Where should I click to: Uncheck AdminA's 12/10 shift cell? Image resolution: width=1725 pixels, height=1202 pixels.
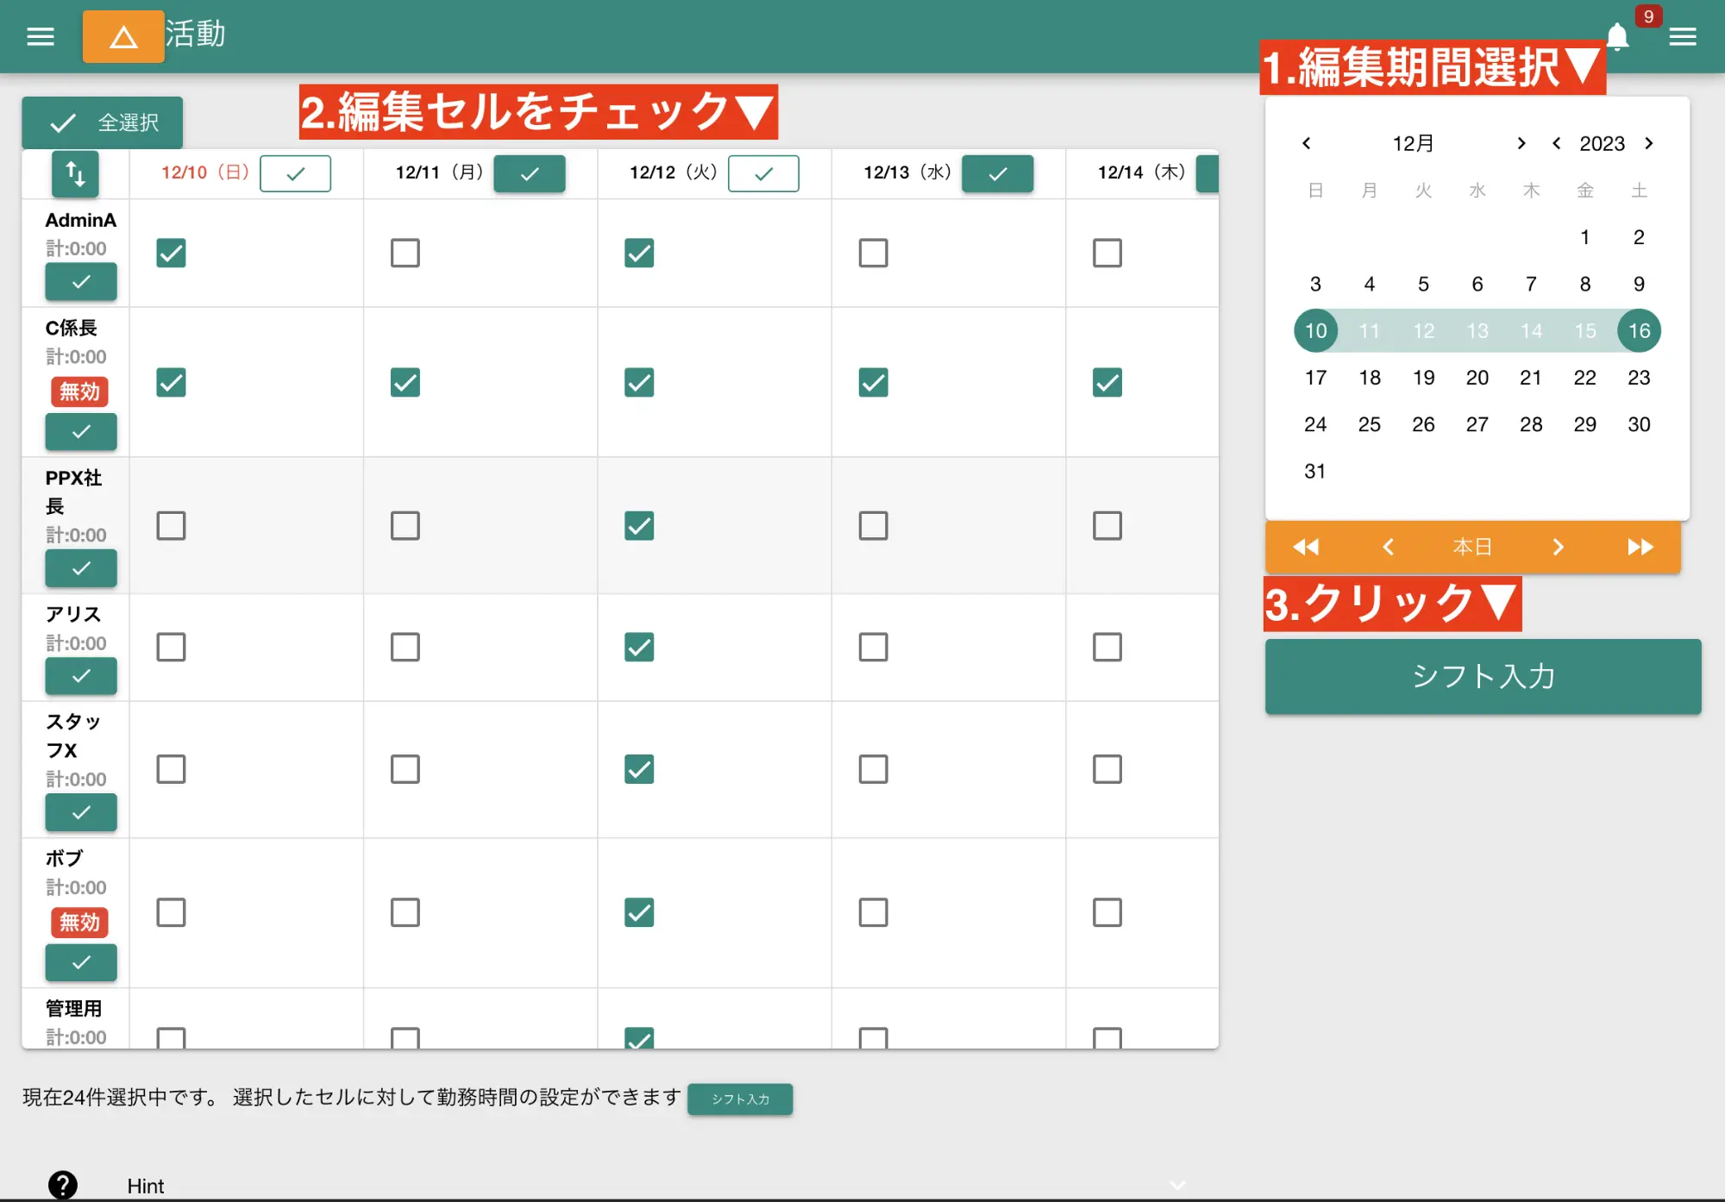point(171,253)
